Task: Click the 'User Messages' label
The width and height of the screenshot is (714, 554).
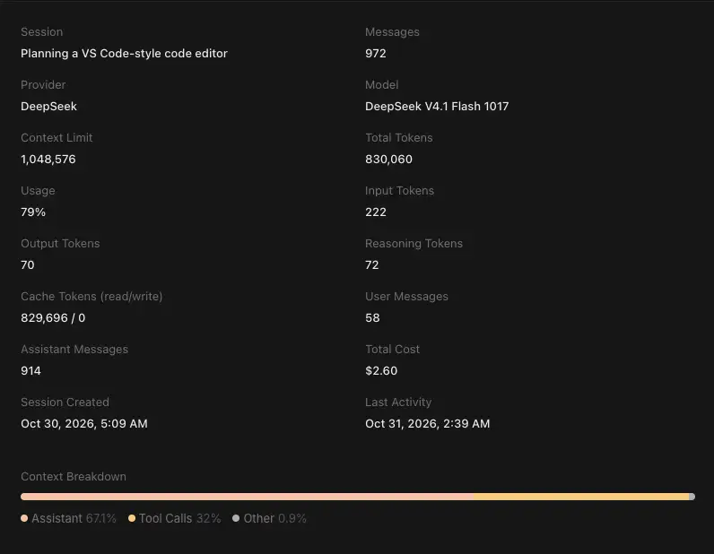Action: pyautogui.click(x=406, y=297)
